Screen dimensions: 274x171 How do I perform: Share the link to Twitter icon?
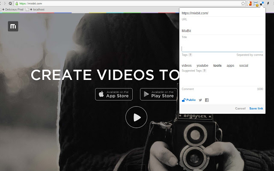200,100
